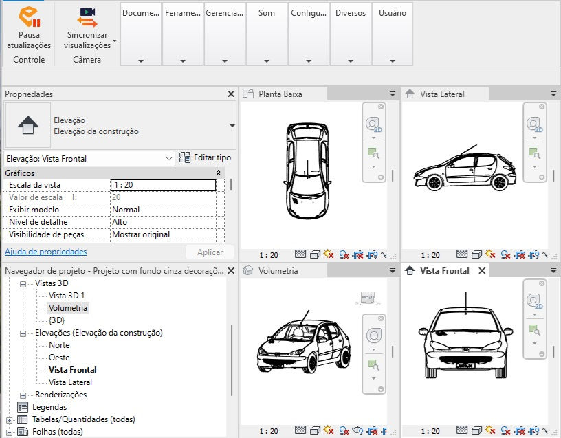The width and height of the screenshot is (561, 438).
Task: Click the Elevação type thumbnail in Propriedades
Action: coord(28,125)
